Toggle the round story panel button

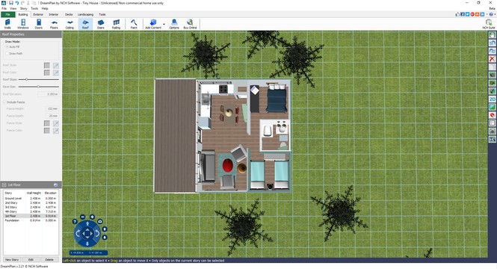coord(56,185)
